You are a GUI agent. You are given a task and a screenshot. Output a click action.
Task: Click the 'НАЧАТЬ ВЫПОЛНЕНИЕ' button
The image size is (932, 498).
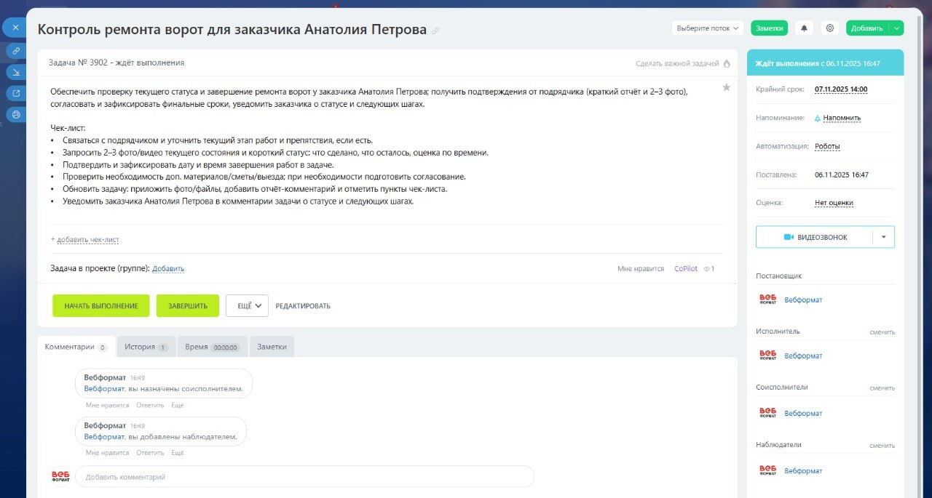100,306
